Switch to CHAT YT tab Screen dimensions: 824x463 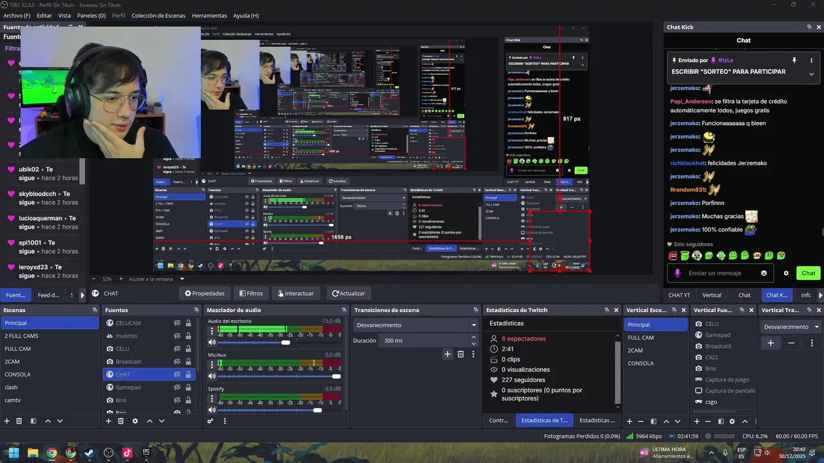pyautogui.click(x=679, y=295)
